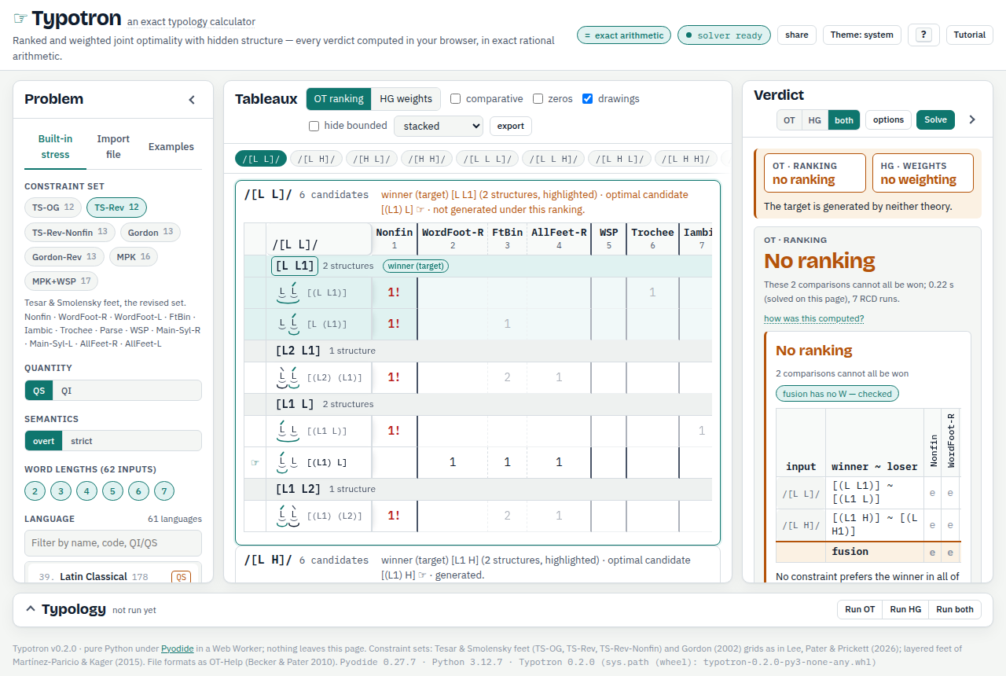The image size is (1006, 676).
Task: Open the Examples tab
Action: (x=171, y=147)
